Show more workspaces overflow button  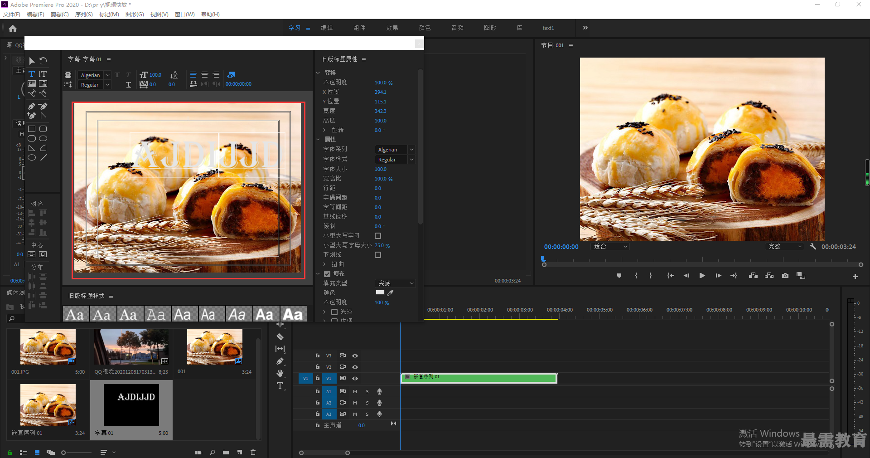click(x=585, y=28)
